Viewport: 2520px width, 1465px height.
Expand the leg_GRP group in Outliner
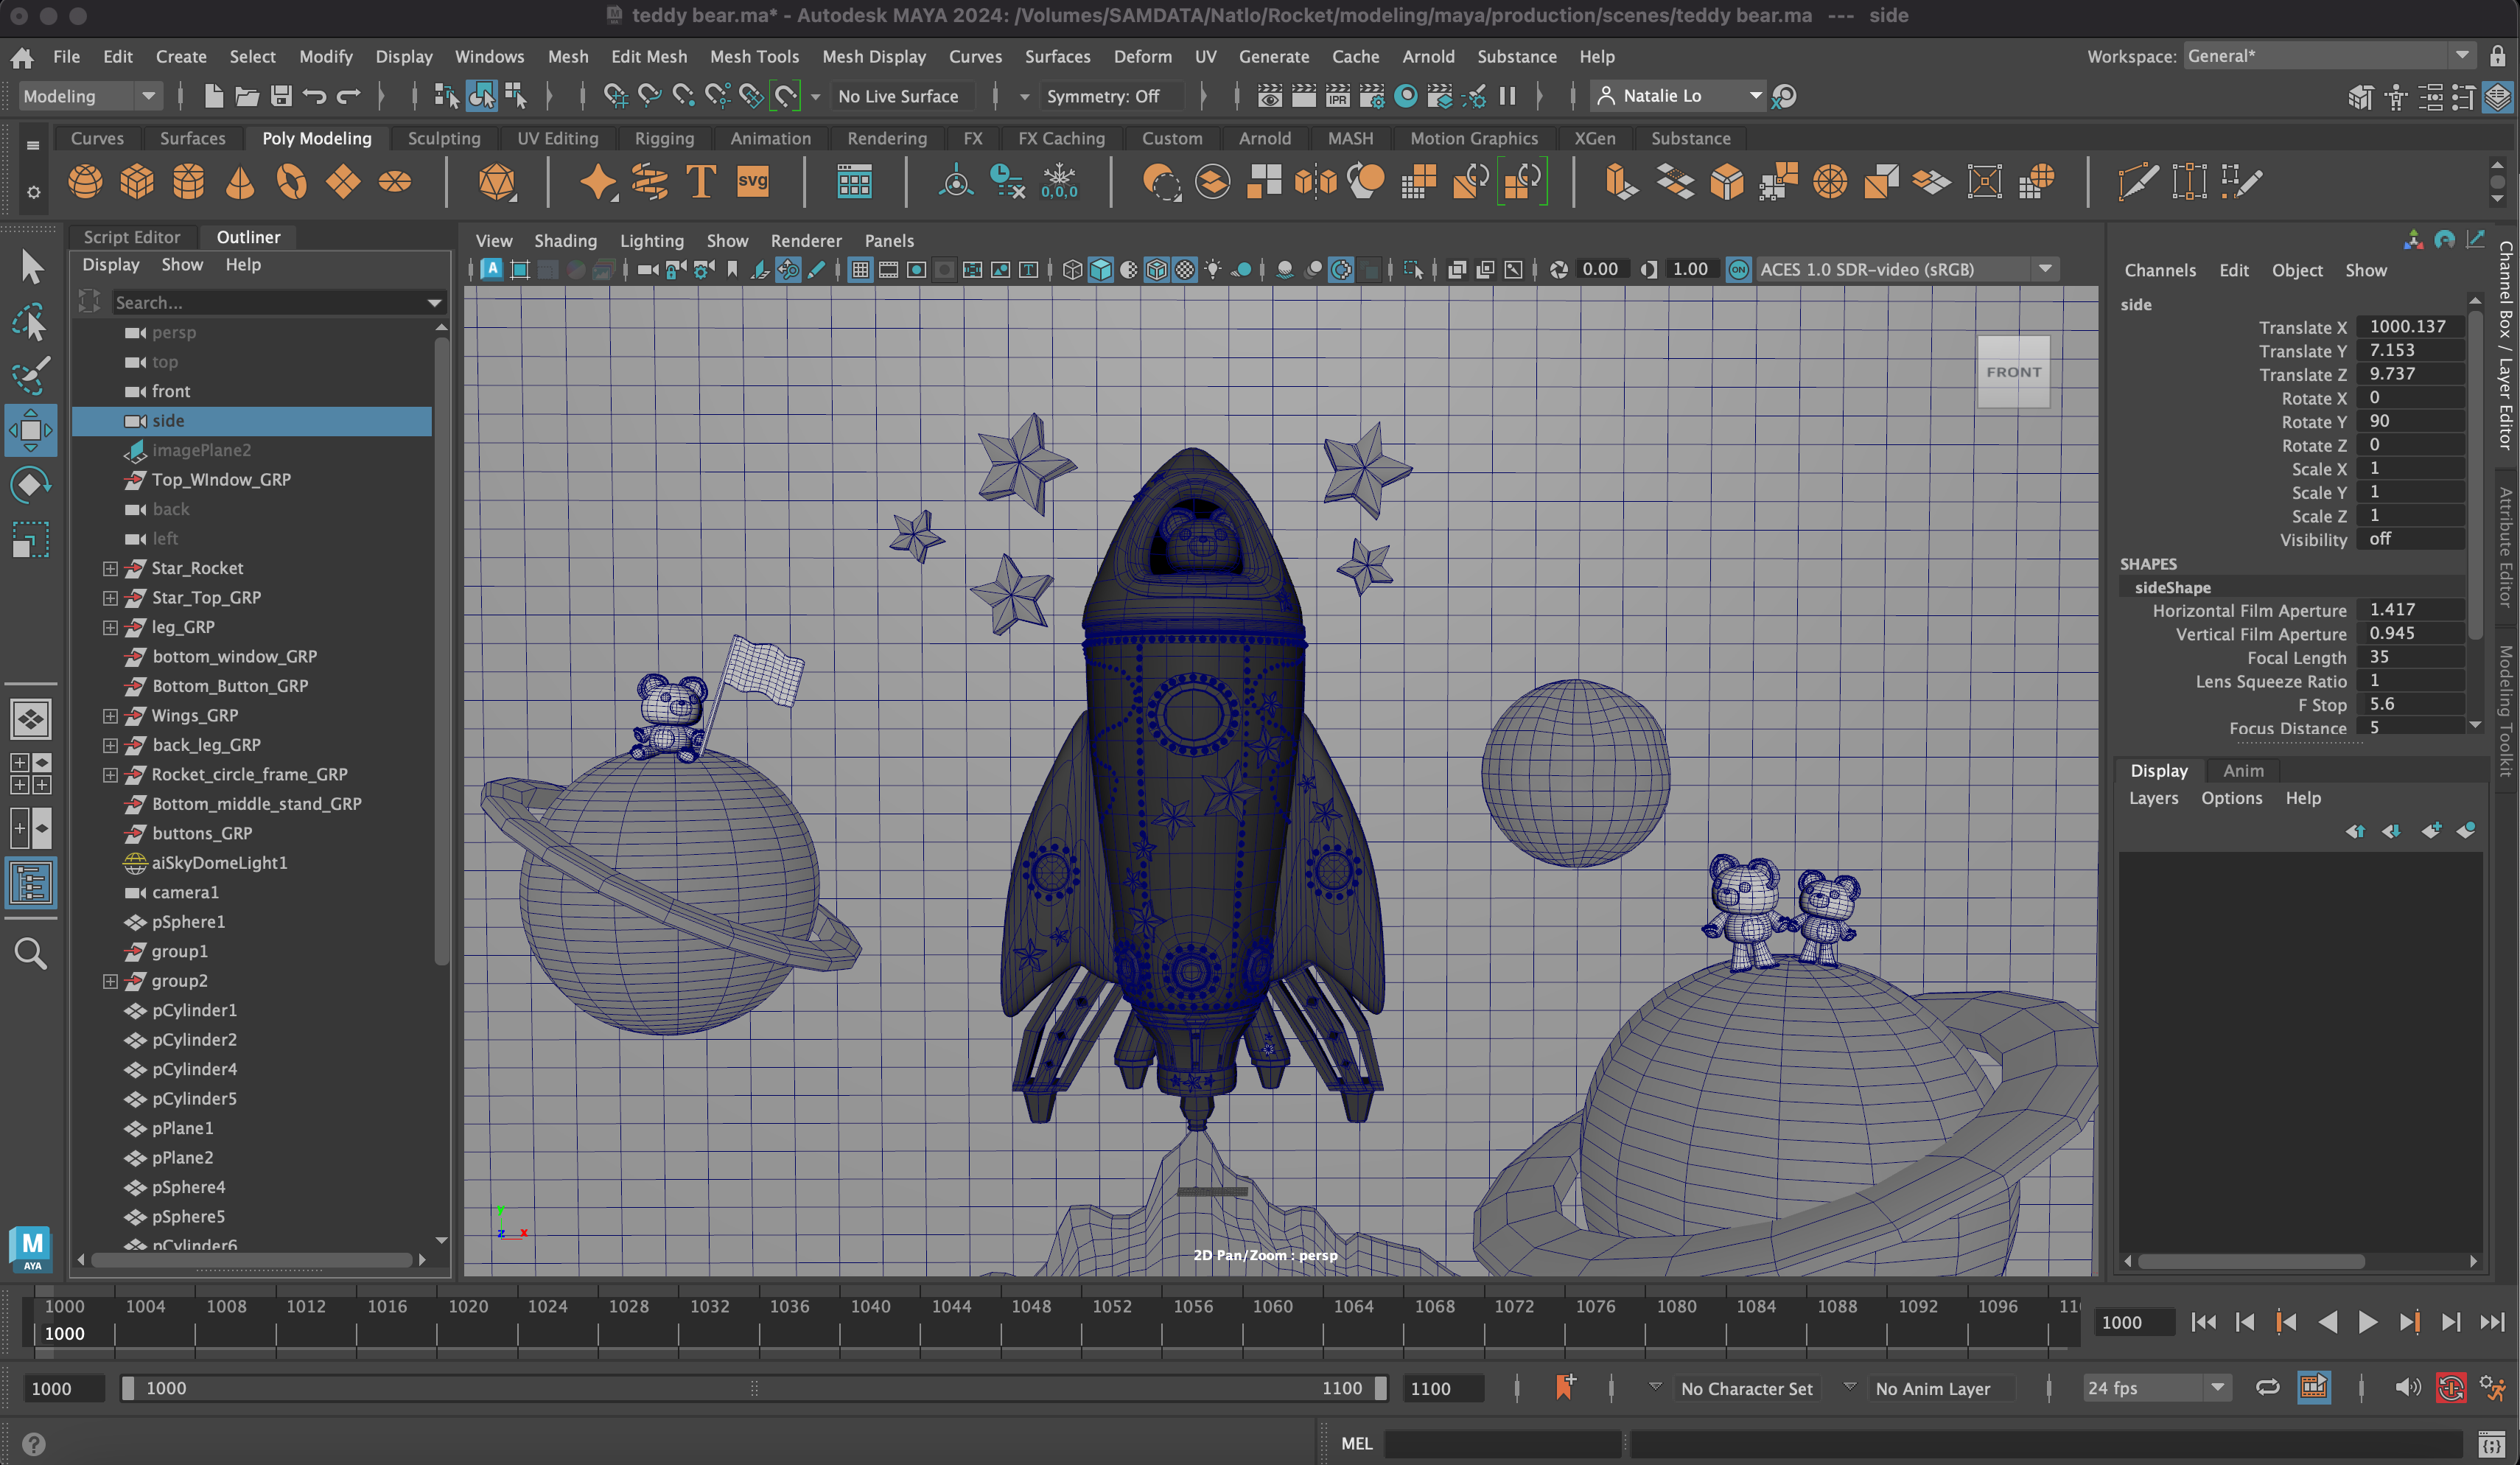point(108,626)
